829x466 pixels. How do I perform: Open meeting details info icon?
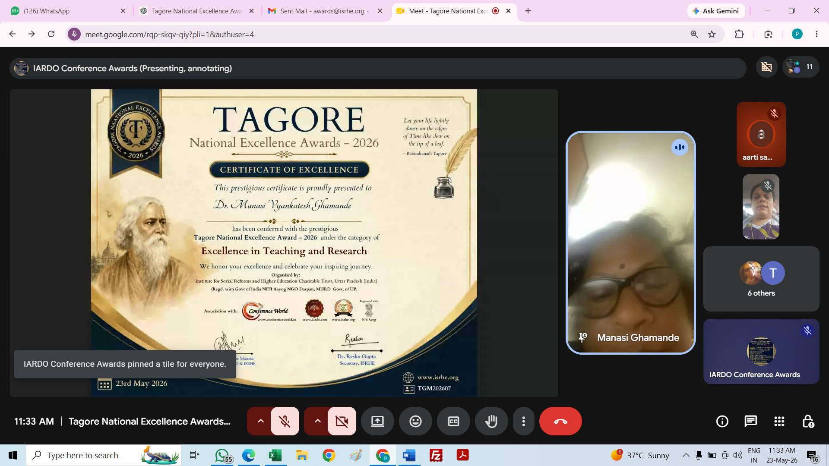(722, 421)
